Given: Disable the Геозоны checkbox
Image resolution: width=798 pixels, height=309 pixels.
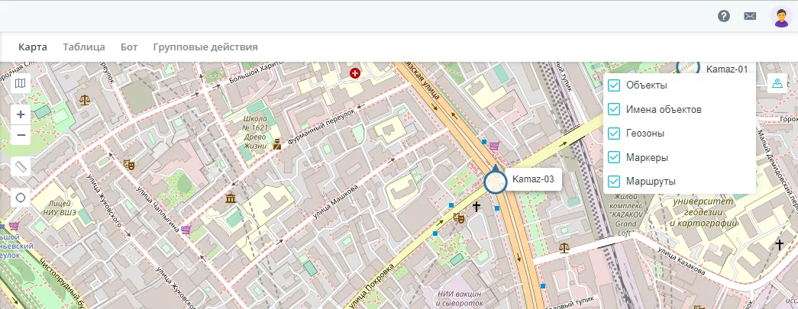Looking at the screenshot, I should 614,134.
